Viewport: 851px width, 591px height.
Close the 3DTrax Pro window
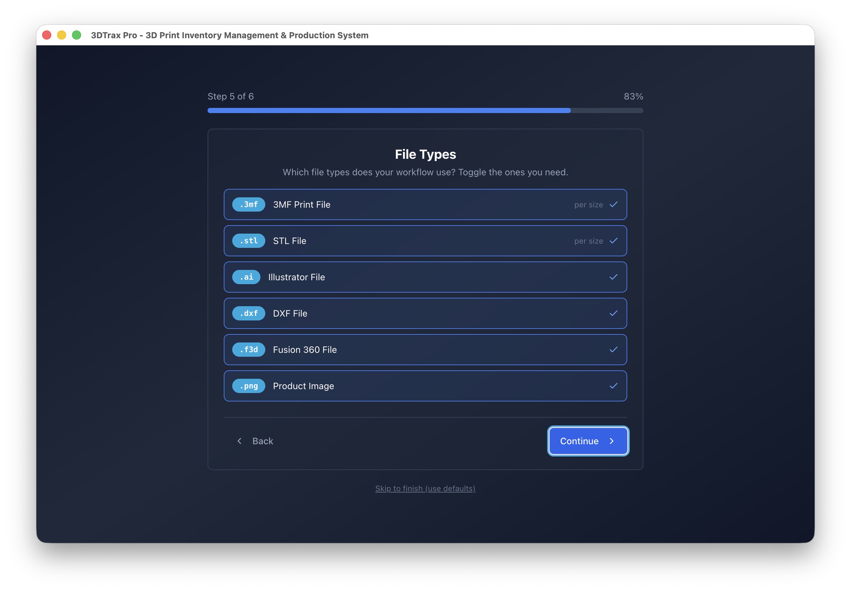(x=47, y=35)
